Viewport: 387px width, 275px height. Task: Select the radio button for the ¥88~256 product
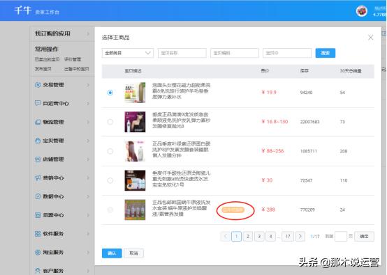click(x=110, y=151)
